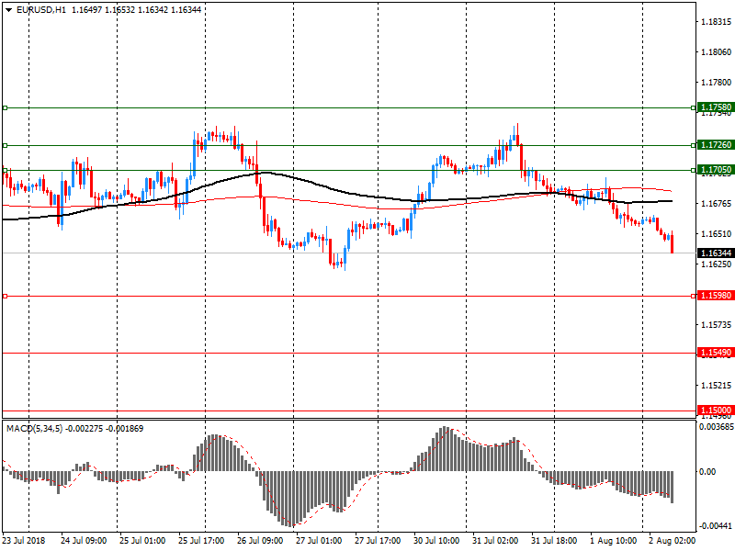735x551 pixels.
Task: Click the left handle of the 1.15980 line
Action: [5, 296]
